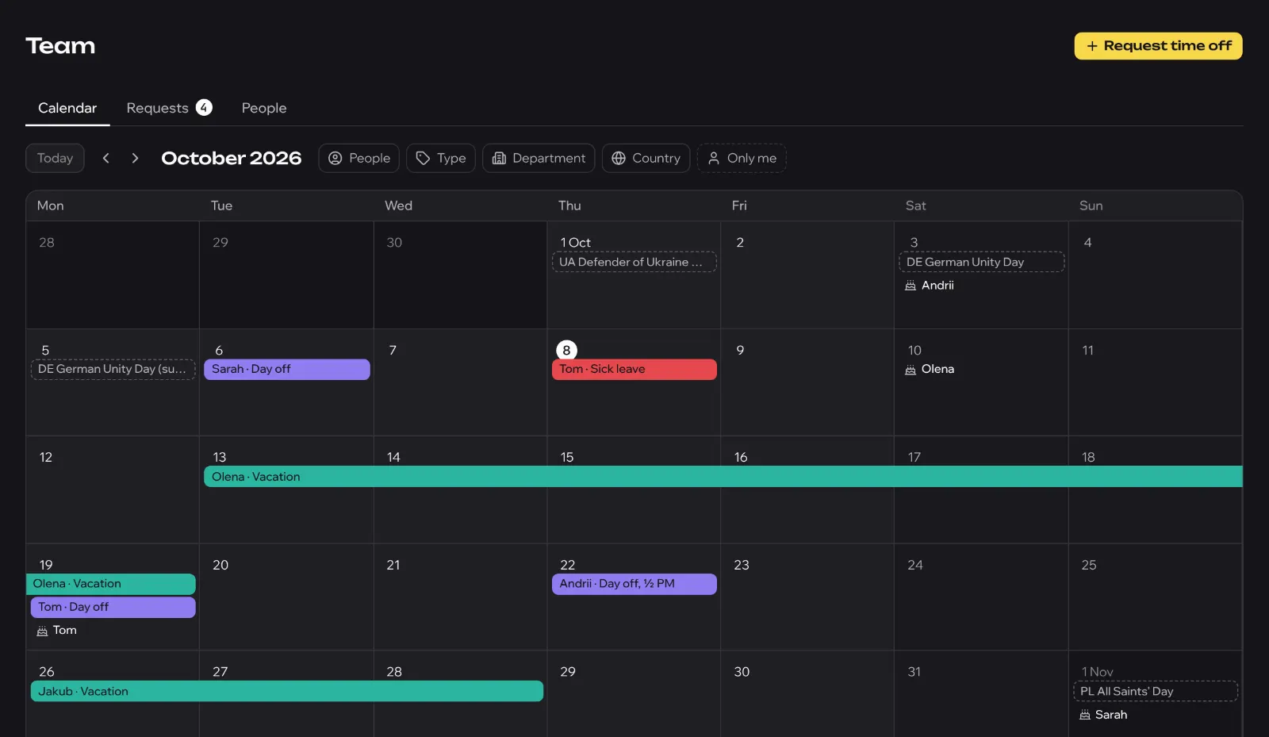1269x737 pixels.
Task: Click Tom's birthday cake icon
Action: click(42, 631)
